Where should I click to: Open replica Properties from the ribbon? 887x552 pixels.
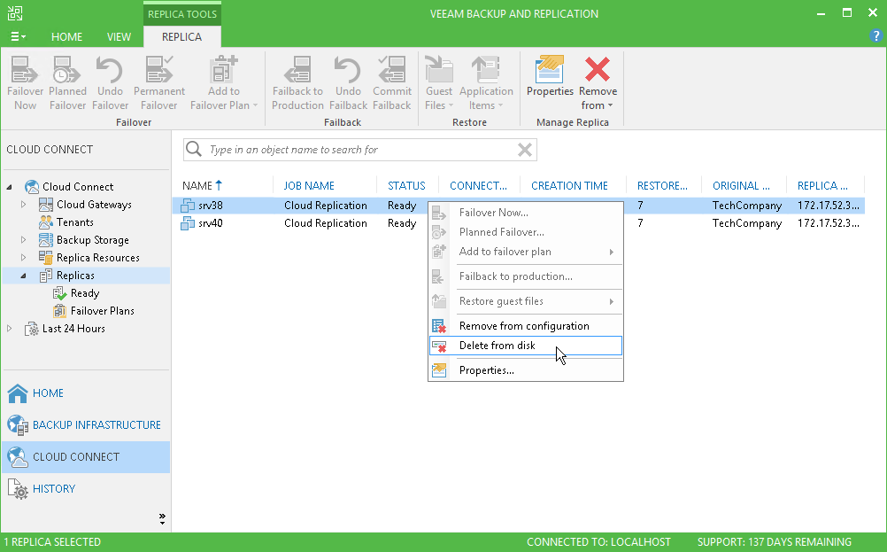tap(550, 76)
